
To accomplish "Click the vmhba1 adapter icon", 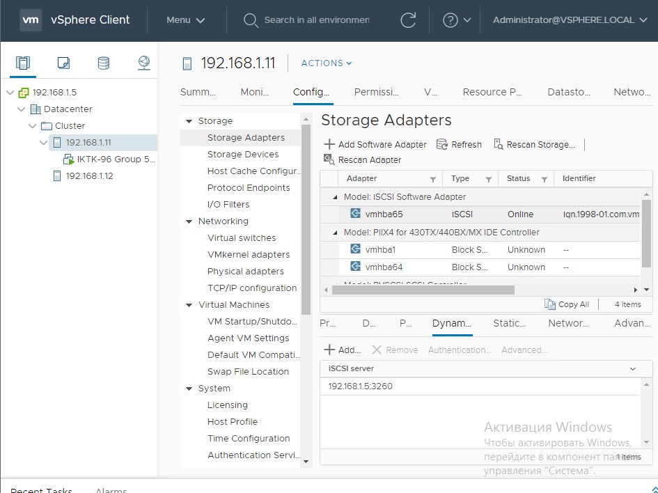I will pyautogui.click(x=355, y=249).
